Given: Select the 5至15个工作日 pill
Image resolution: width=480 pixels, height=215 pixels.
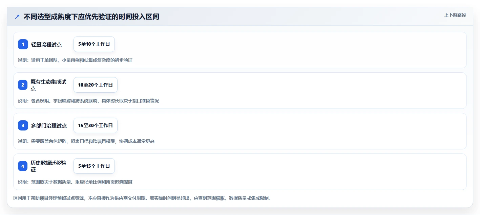Looking at the screenshot, I should point(94,166).
